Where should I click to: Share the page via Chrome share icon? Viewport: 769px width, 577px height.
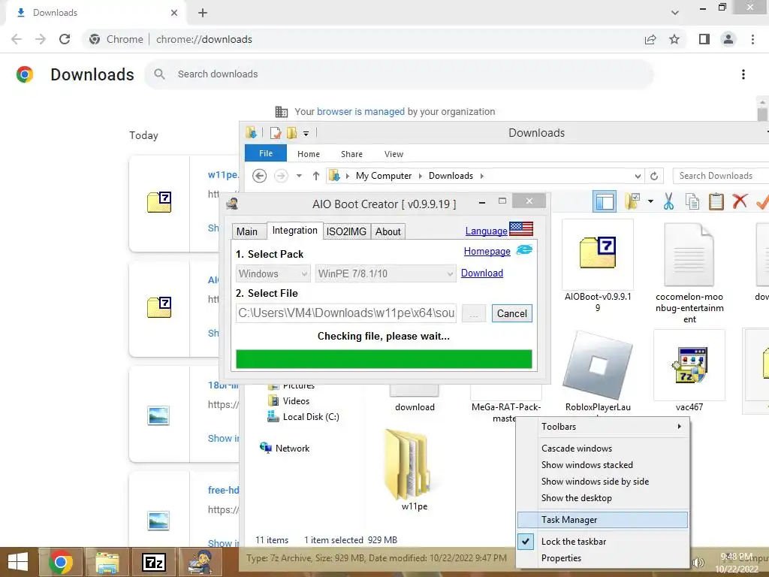(650, 39)
